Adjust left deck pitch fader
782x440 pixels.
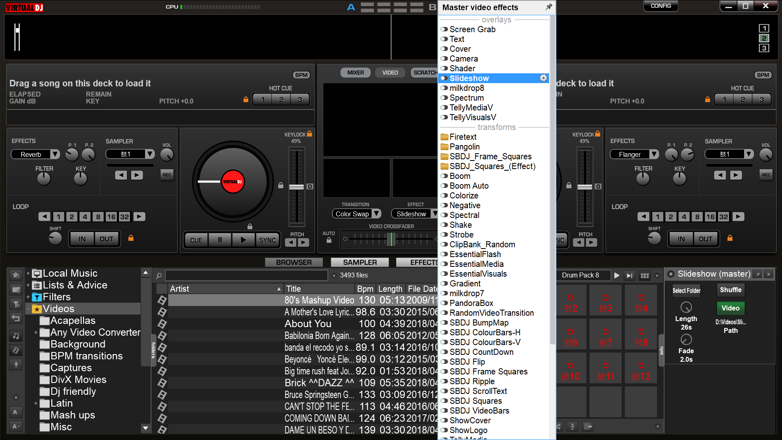click(x=297, y=187)
